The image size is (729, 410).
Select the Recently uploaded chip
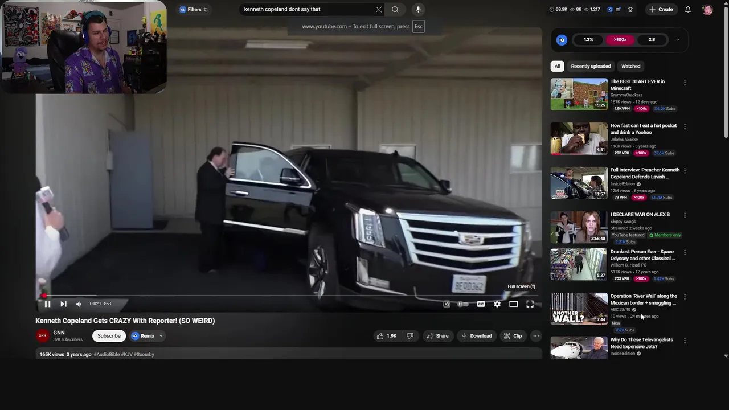[x=591, y=66]
